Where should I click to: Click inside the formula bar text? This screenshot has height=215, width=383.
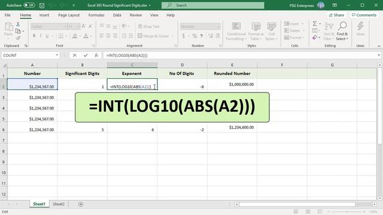(x=127, y=56)
